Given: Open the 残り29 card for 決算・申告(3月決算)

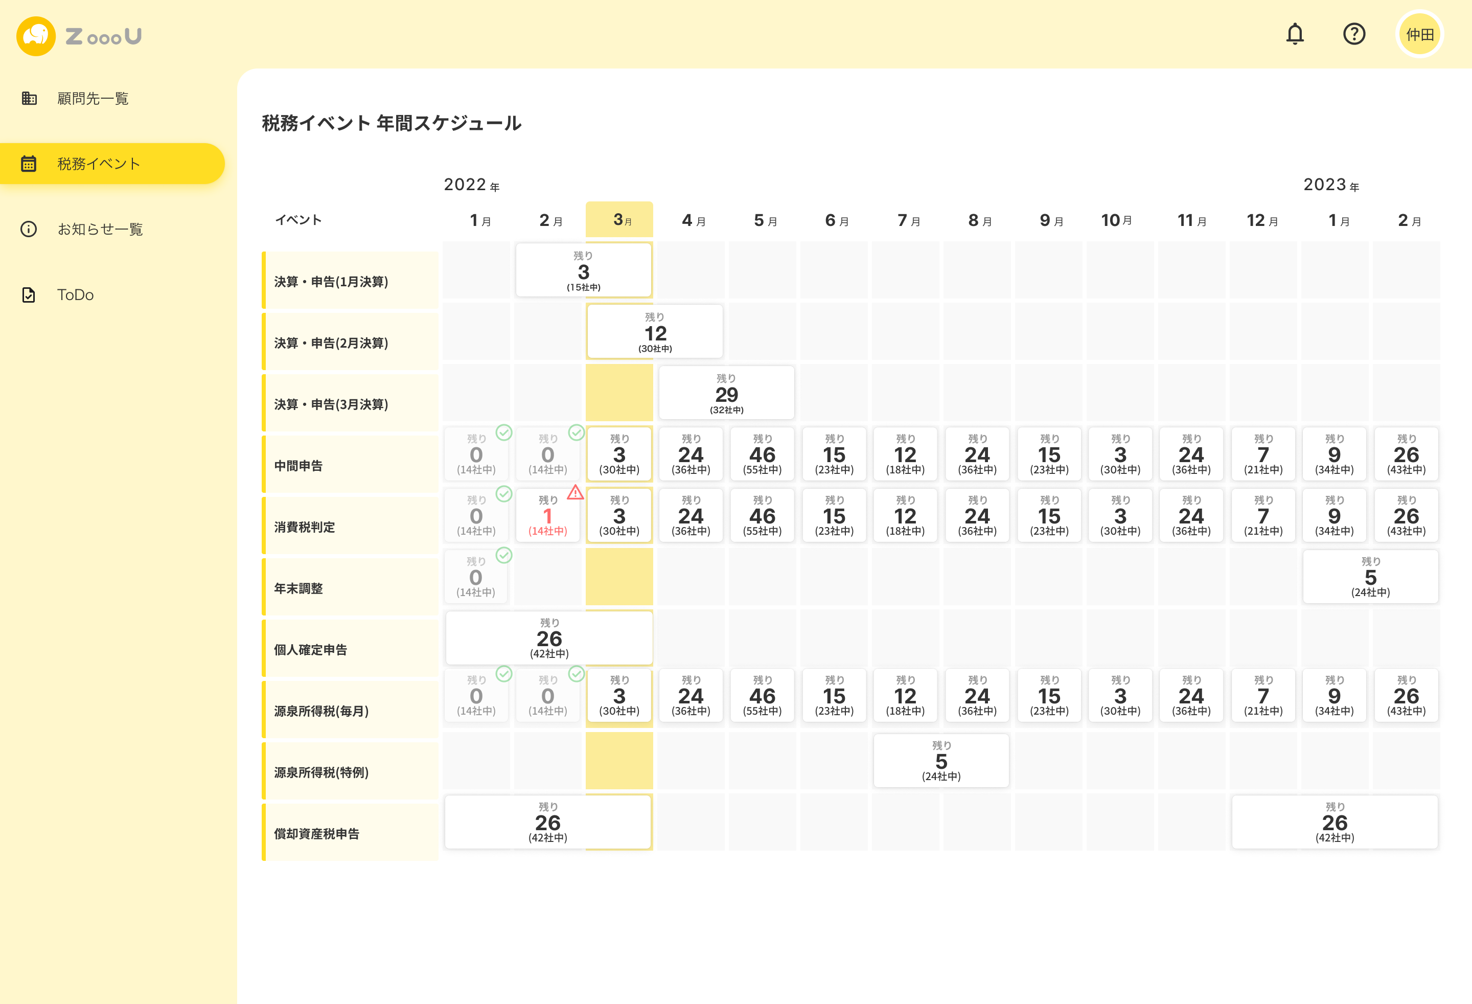Looking at the screenshot, I should click(726, 393).
